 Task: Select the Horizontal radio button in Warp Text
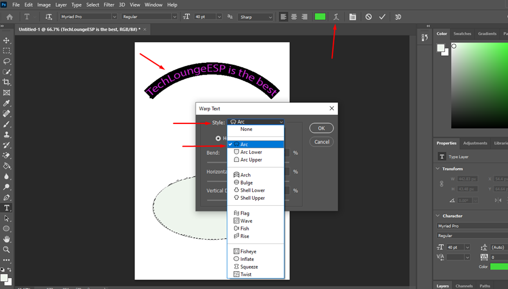click(x=218, y=139)
